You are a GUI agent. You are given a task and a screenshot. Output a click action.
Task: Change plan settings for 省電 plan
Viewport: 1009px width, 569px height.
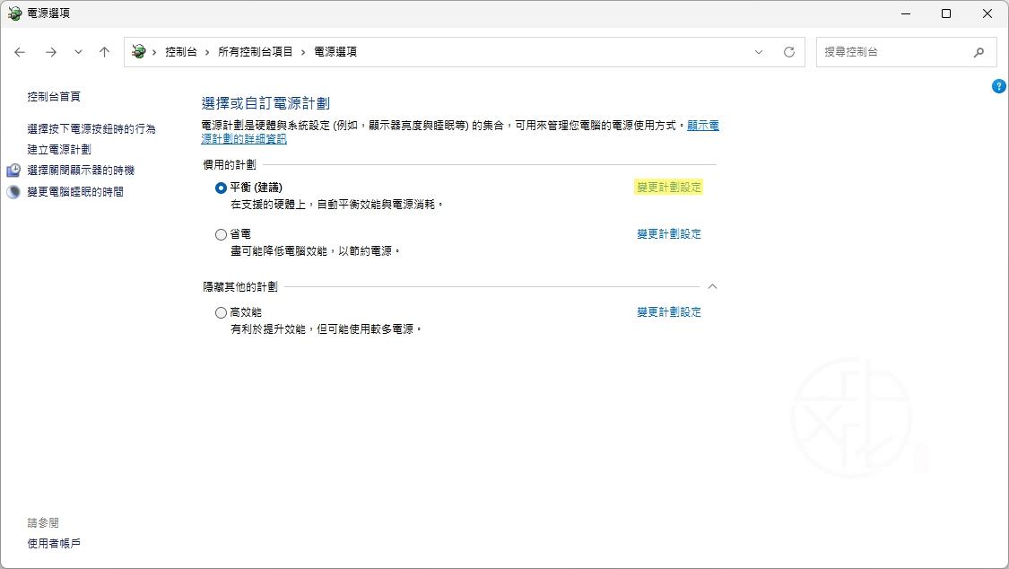tap(668, 234)
